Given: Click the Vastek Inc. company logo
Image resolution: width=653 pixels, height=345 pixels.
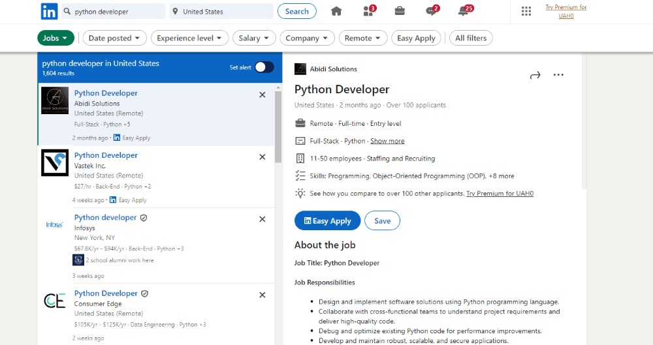Looking at the screenshot, I should (55, 163).
